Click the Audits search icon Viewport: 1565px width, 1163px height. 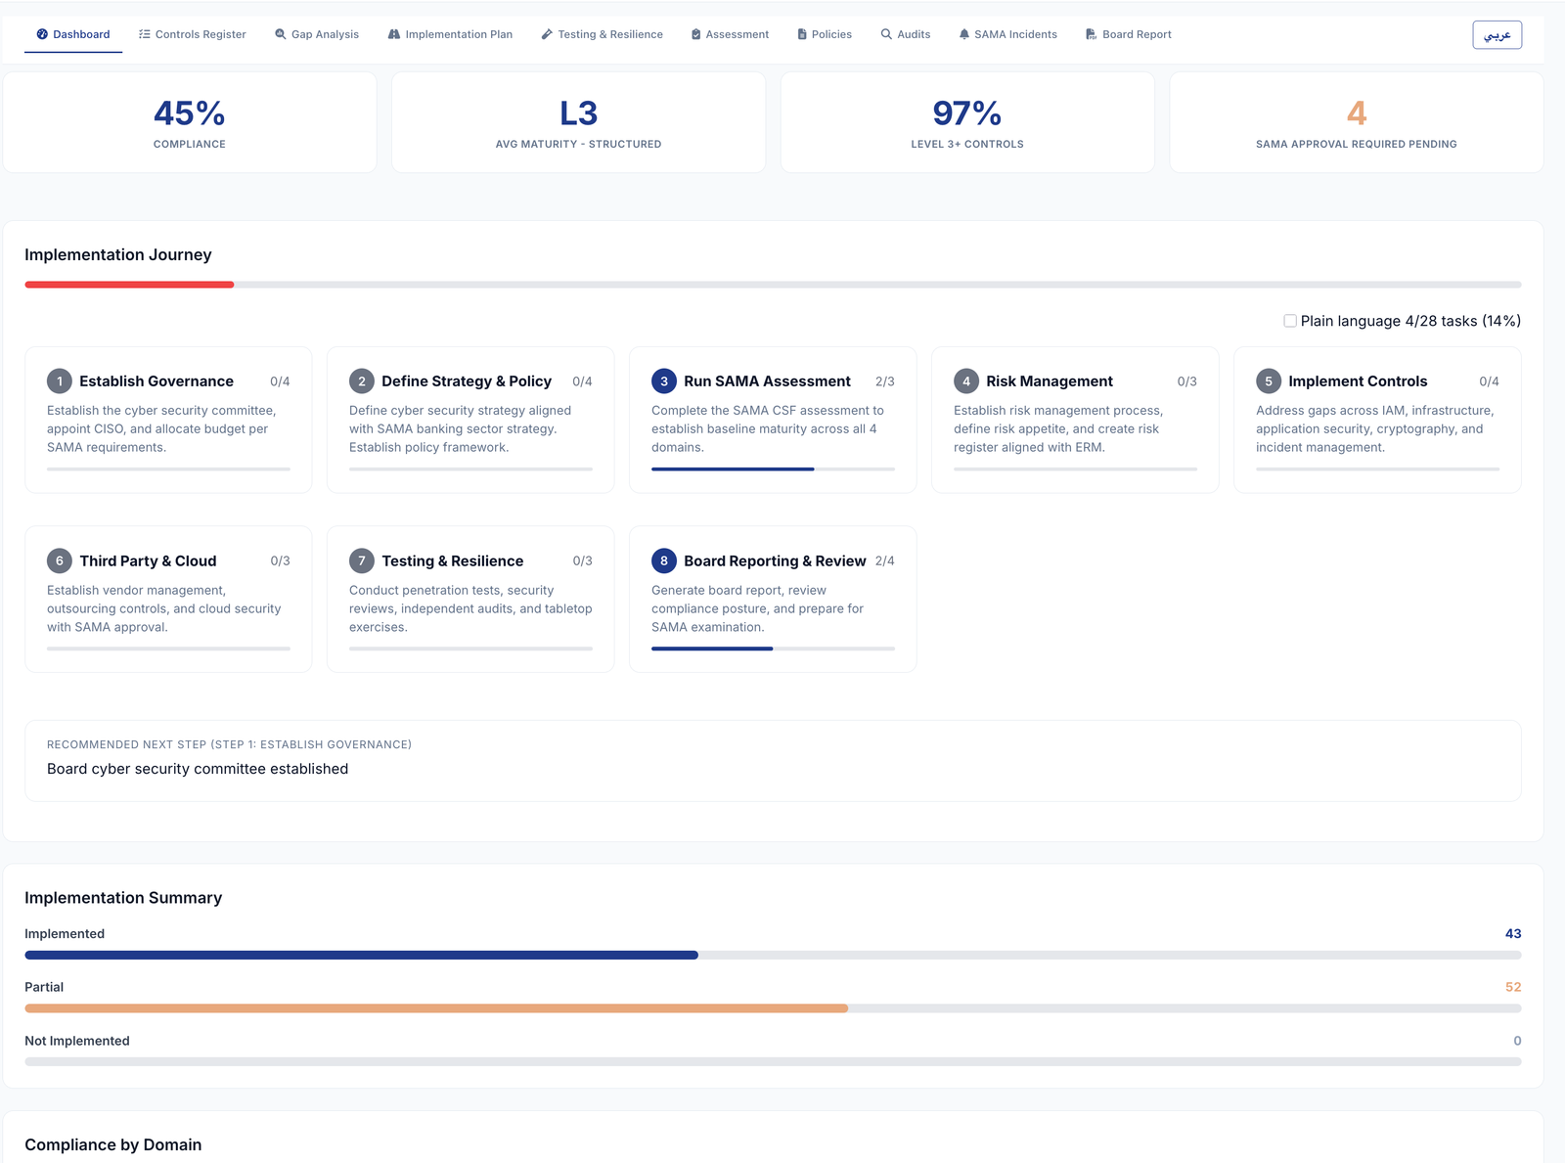885,33
